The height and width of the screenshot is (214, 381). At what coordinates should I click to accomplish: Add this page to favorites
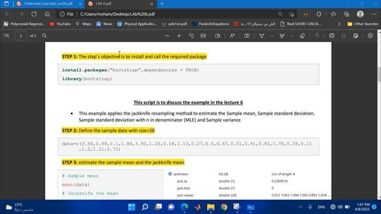pyautogui.click(x=292, y=14)
